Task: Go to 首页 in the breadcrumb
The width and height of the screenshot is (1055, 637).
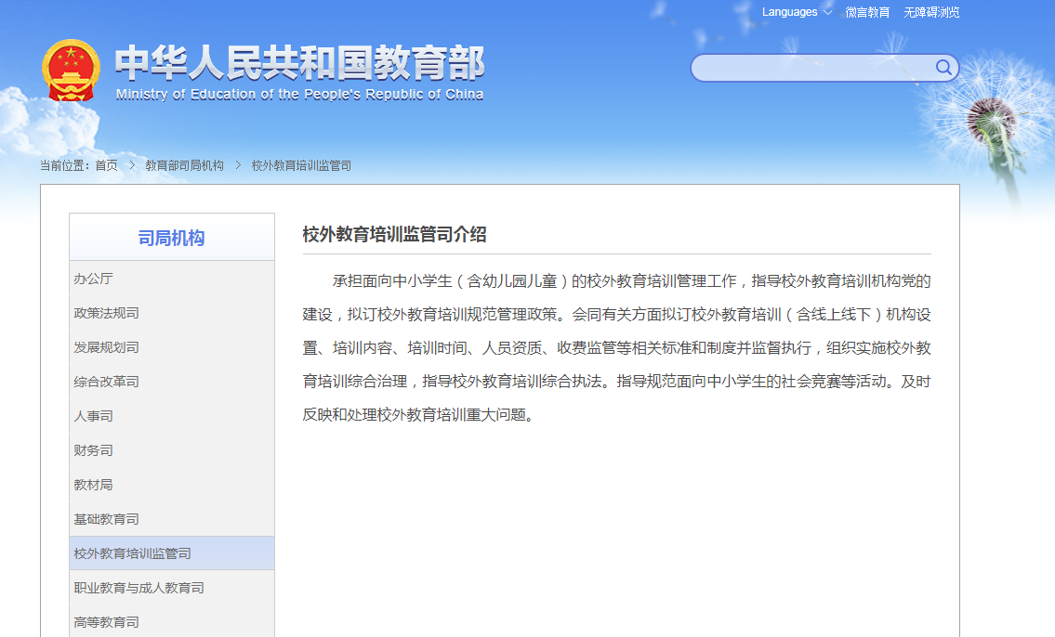Action: 107,165
